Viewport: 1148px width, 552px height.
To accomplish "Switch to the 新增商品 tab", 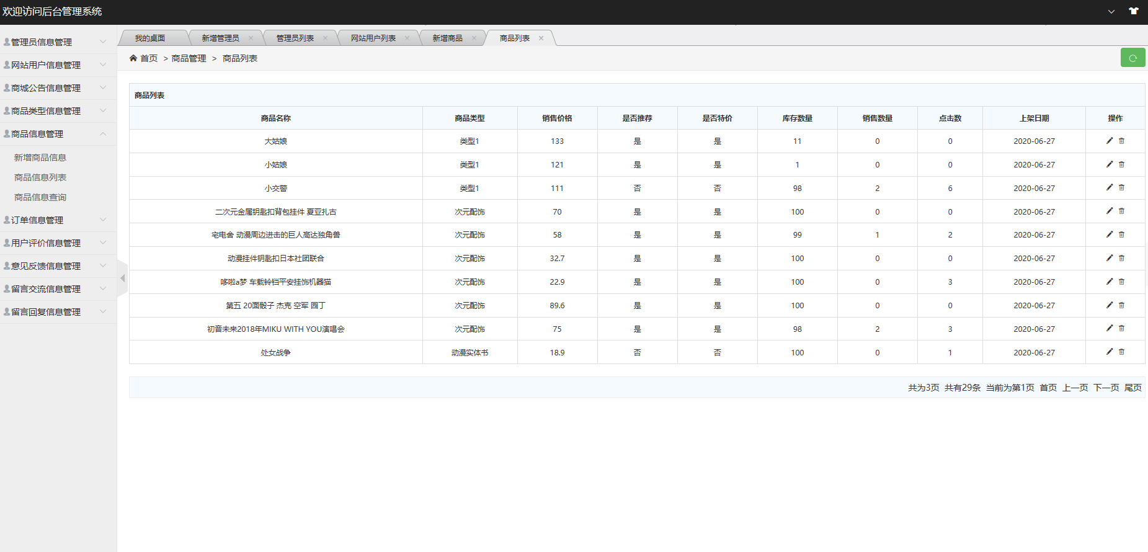I will tap(447, 38).
